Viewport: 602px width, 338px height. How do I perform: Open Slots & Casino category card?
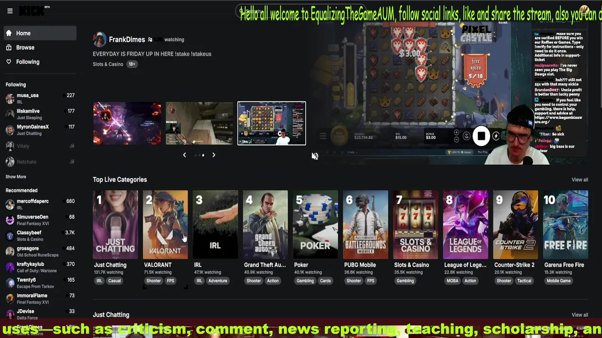(416, 224)
